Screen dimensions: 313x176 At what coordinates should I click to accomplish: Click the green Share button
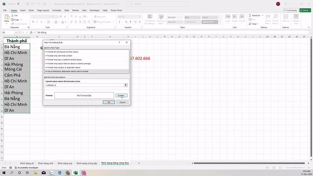coord(305,10)
